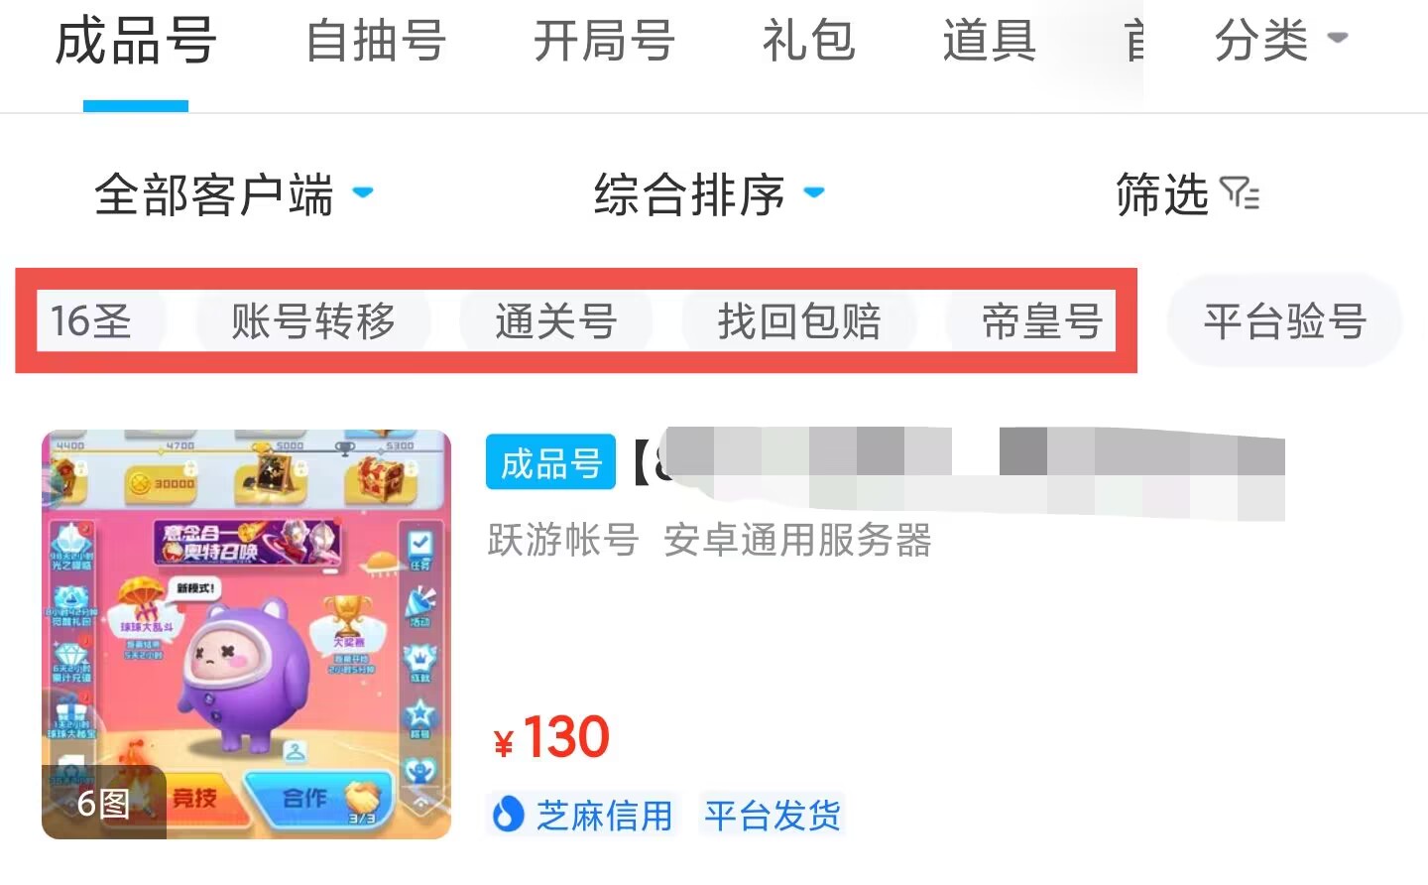Select the 开局号 tab
The width and height of the screenshot is (1428, 885).
tap(604, 42)
